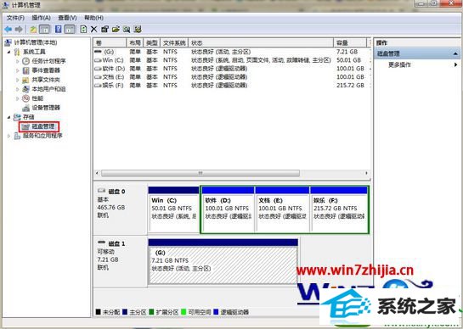Click the horizontal scrollbar left arrow
This screenshot has width=463, height=329.
tap(97, 173)
